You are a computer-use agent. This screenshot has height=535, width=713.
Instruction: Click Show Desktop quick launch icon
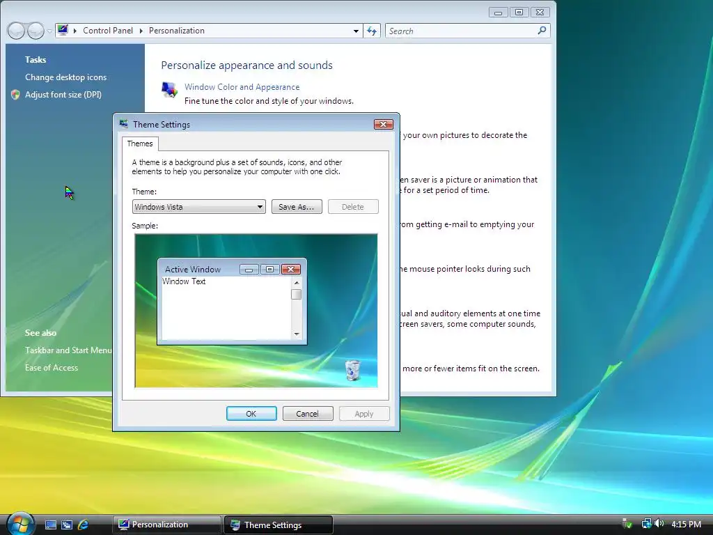(50, 525)
